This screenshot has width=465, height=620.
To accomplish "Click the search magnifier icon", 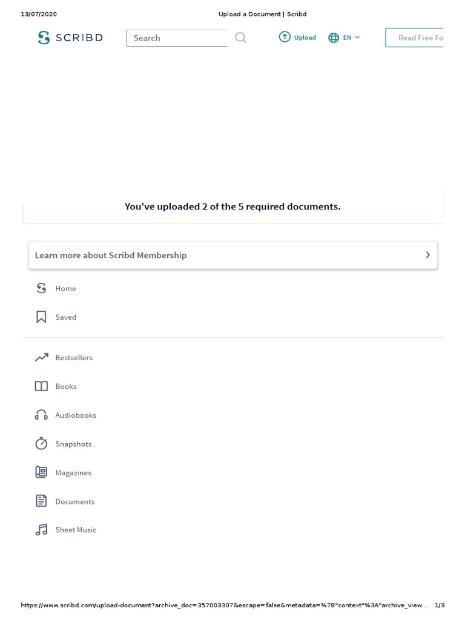I will (241, 38).
